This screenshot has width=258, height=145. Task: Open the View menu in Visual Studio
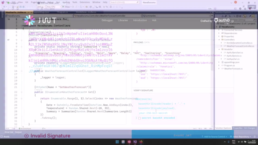(x=21, y=2)
